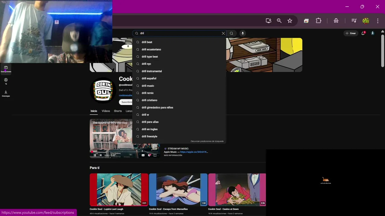Pick 'drill music' from suggestions

pos(179,86)
